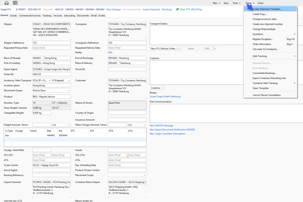Choose Calculate CO₂ footprint from menu
303x202 pixels.
265,49
